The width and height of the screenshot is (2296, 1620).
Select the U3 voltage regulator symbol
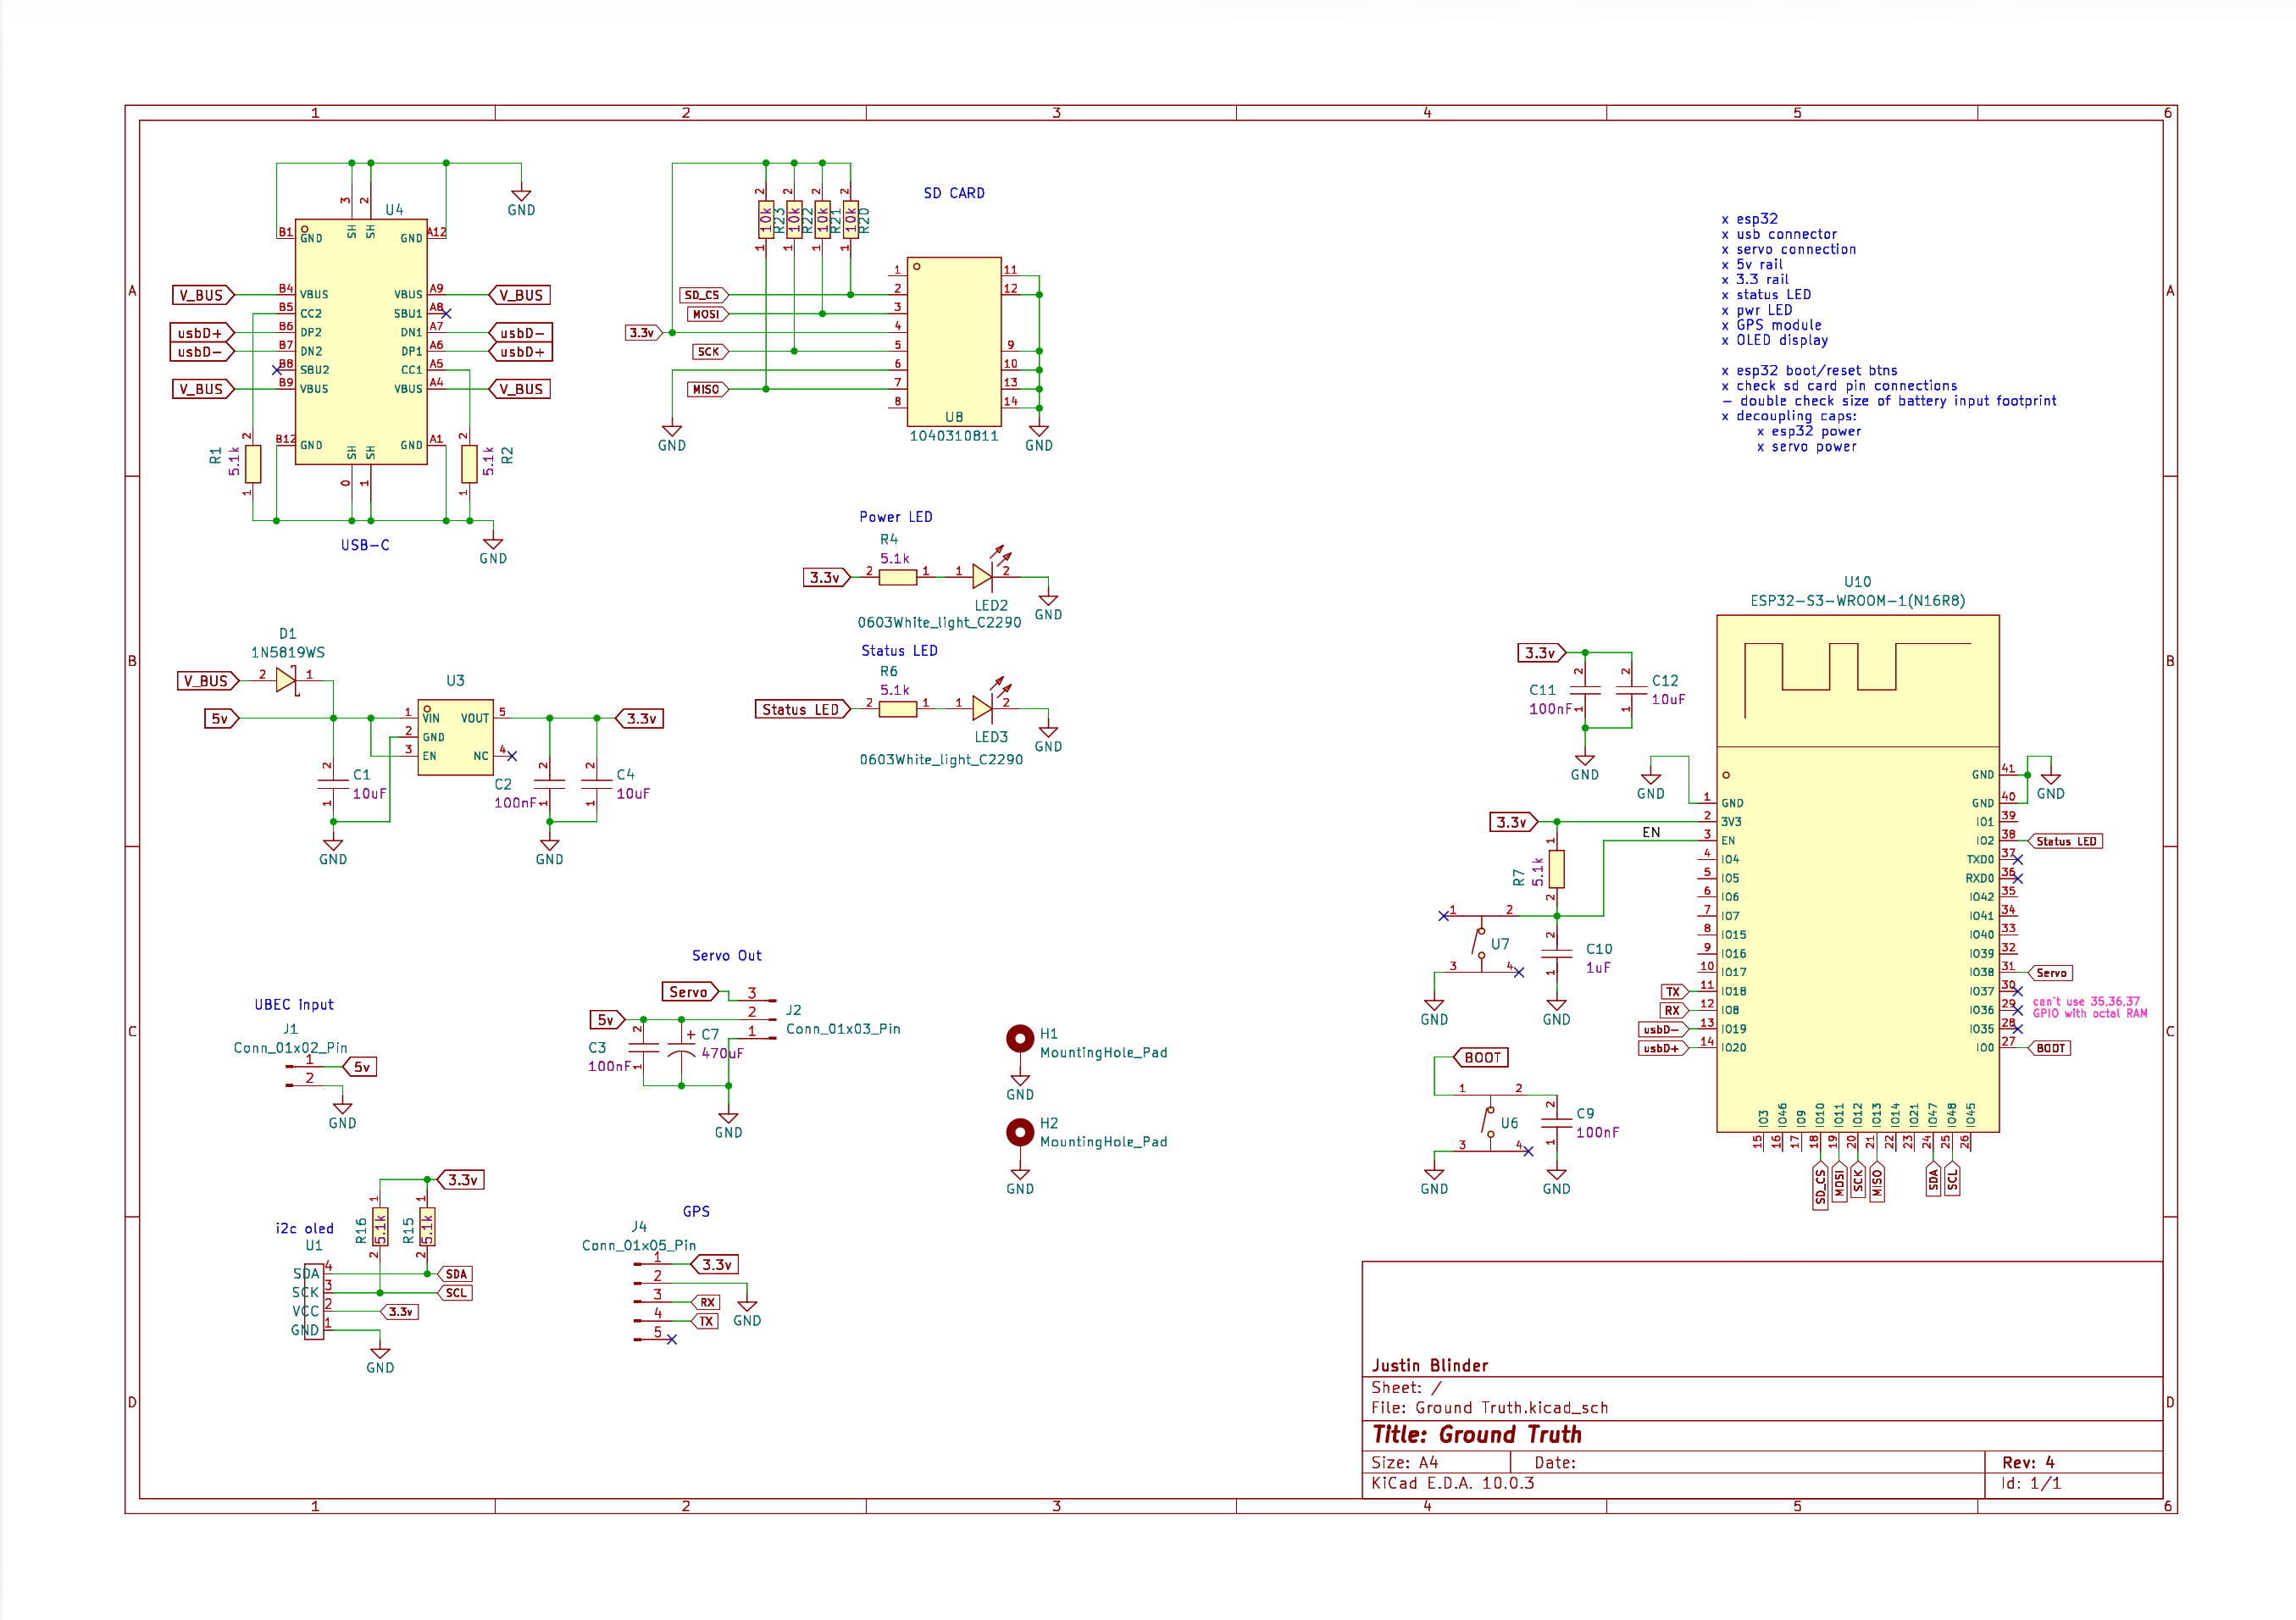[x=455, y=737]
